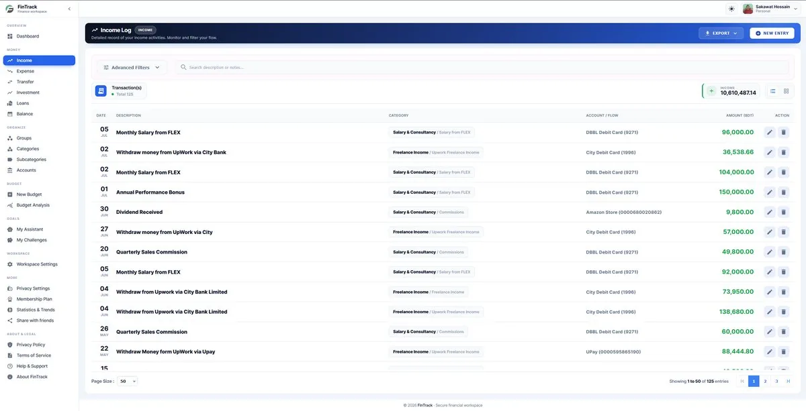The height and width of the screenshot is (411, 806).
Task: Collapse the sidebar with the chevron arrow
Action: 69,9
